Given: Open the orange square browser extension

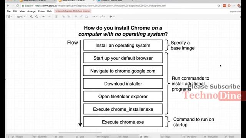Looking at the screenshot, I should pos(224,6).
